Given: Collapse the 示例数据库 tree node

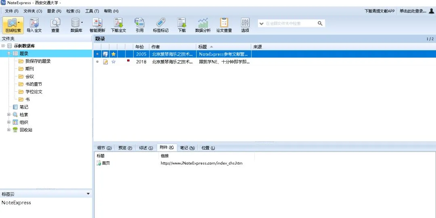Looking at the screenshot, I should click(x=3, y=46).
